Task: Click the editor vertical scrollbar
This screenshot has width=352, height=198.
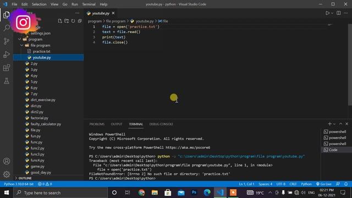Action: [x=350, y=65]
